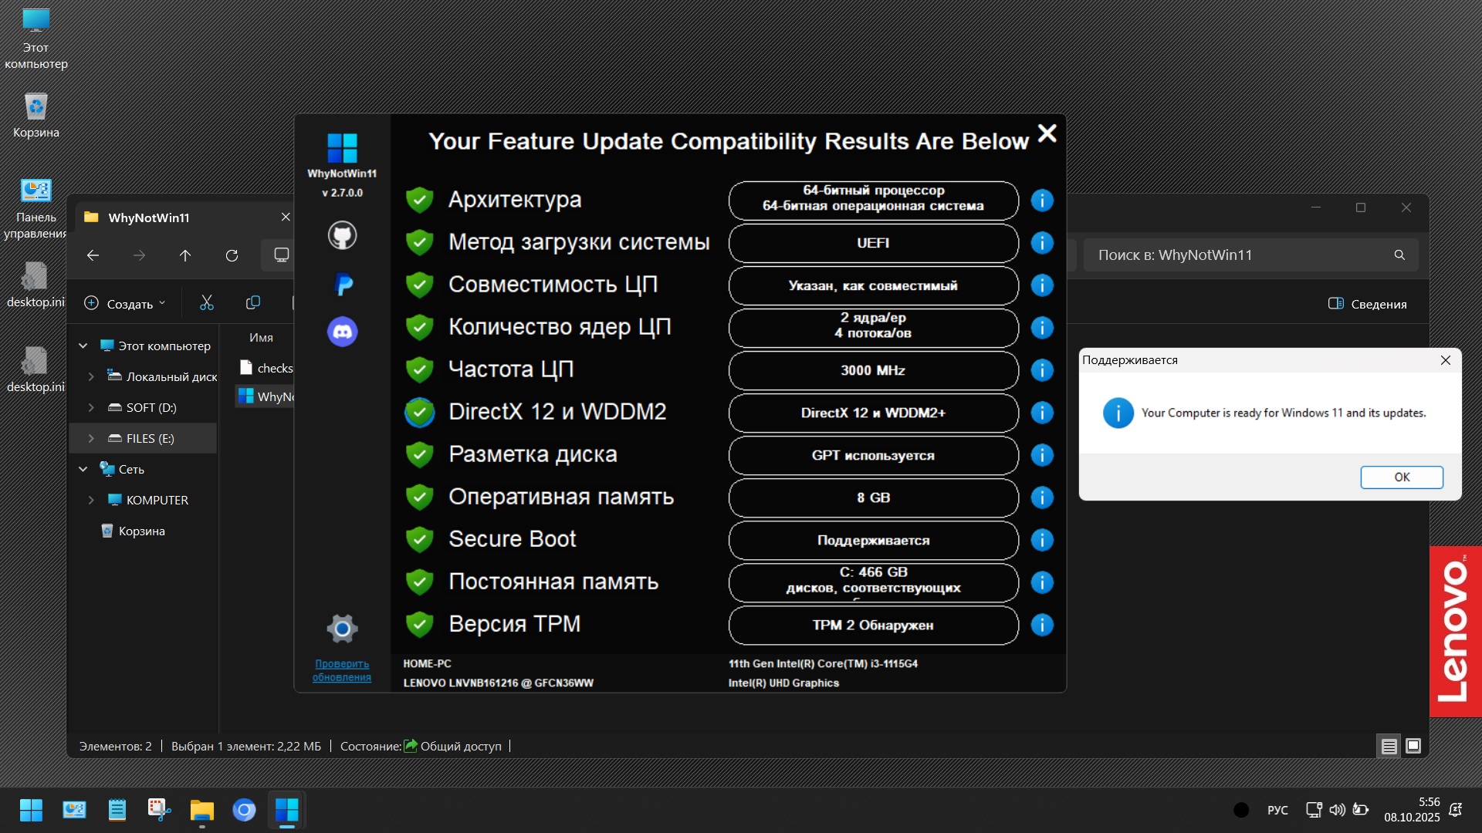1482x833 pixels.
Task: Click Explorer refresh button
Action: (232, 255)
